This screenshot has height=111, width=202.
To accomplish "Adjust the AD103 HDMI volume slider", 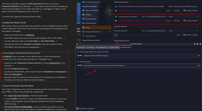I will pos(142,11).
